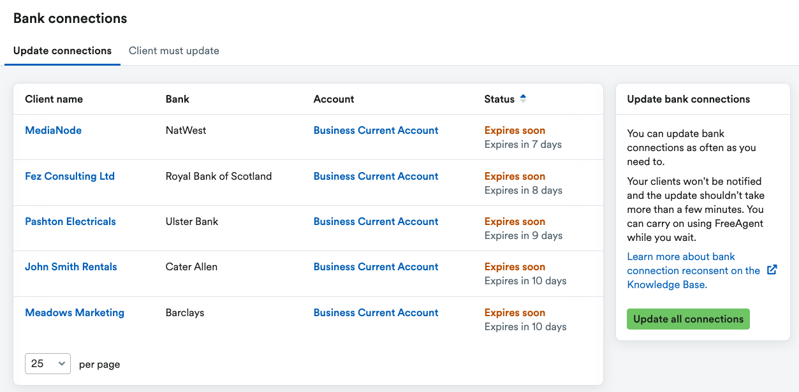Click the Expires in 8 days status
The image size is (799, 392).
(x=524, y=190)
